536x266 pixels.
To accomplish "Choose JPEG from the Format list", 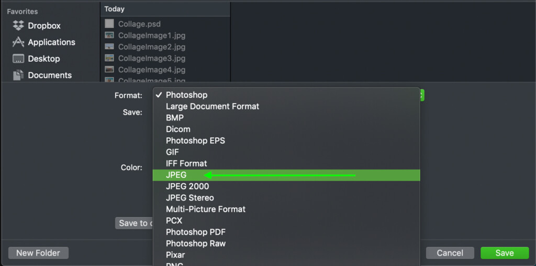I will pos(286,175).
